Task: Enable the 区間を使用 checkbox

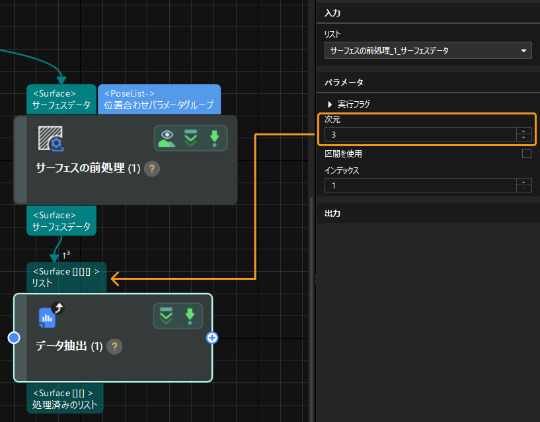Action: 526,154
